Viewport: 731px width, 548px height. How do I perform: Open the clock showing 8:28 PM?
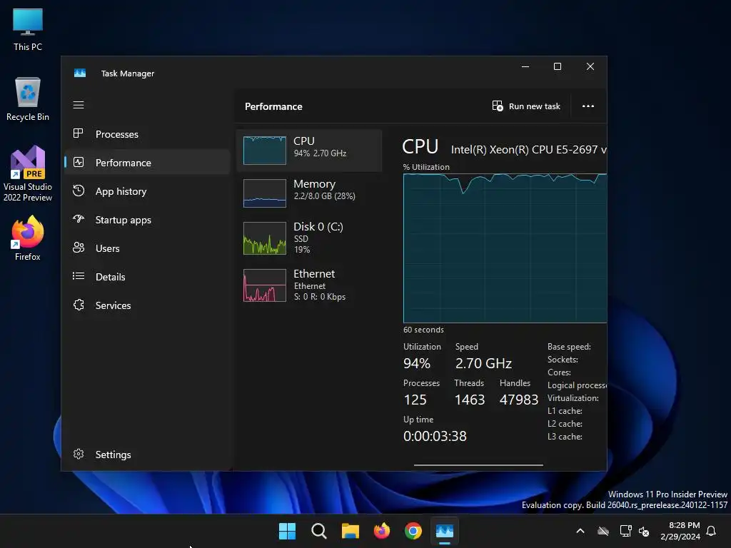(x=680, y=531)
